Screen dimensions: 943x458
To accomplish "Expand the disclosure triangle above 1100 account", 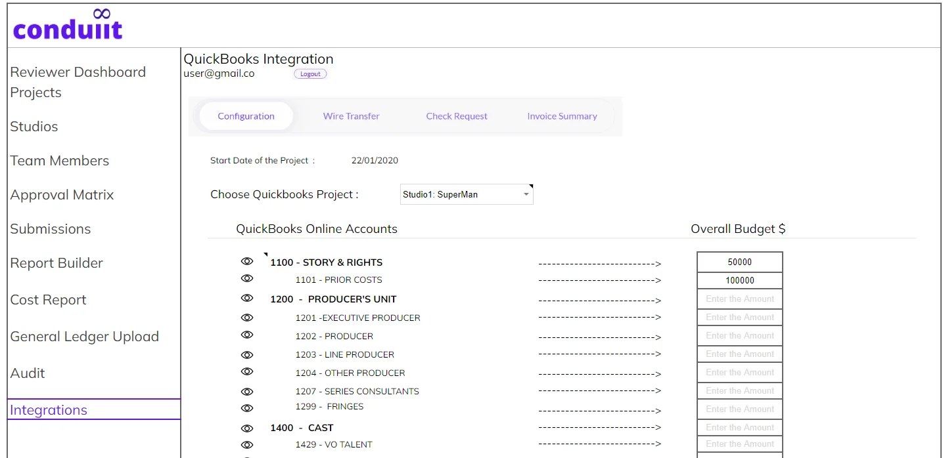I will pos(267,254).
